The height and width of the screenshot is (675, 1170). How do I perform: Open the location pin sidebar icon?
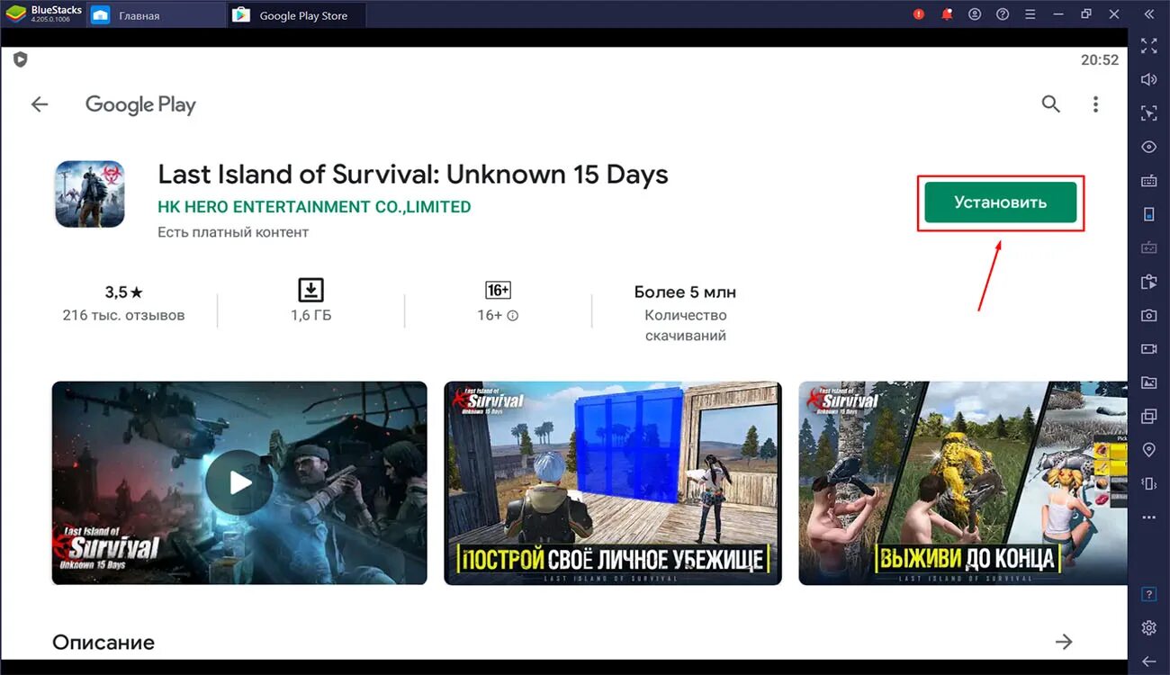pos(1148,450)
